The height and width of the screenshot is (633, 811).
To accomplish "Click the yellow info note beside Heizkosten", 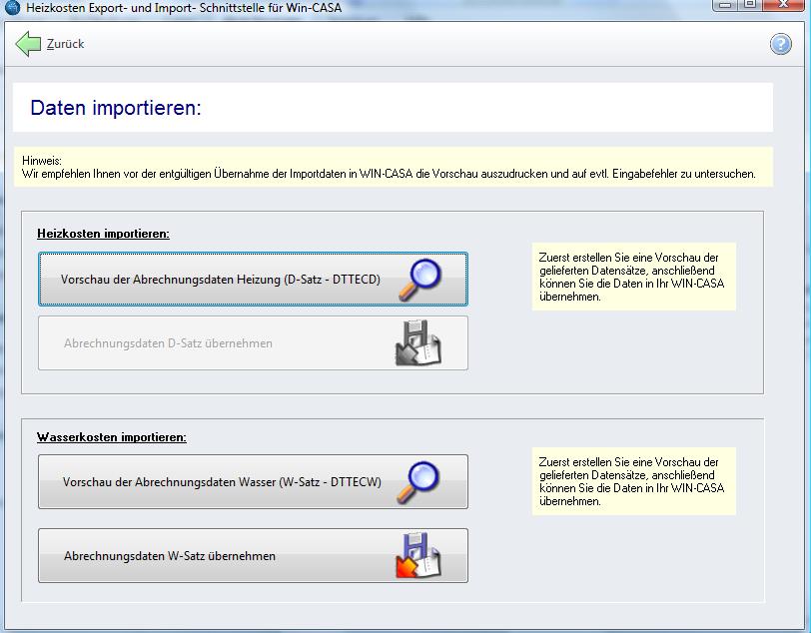I will [633, 277].
